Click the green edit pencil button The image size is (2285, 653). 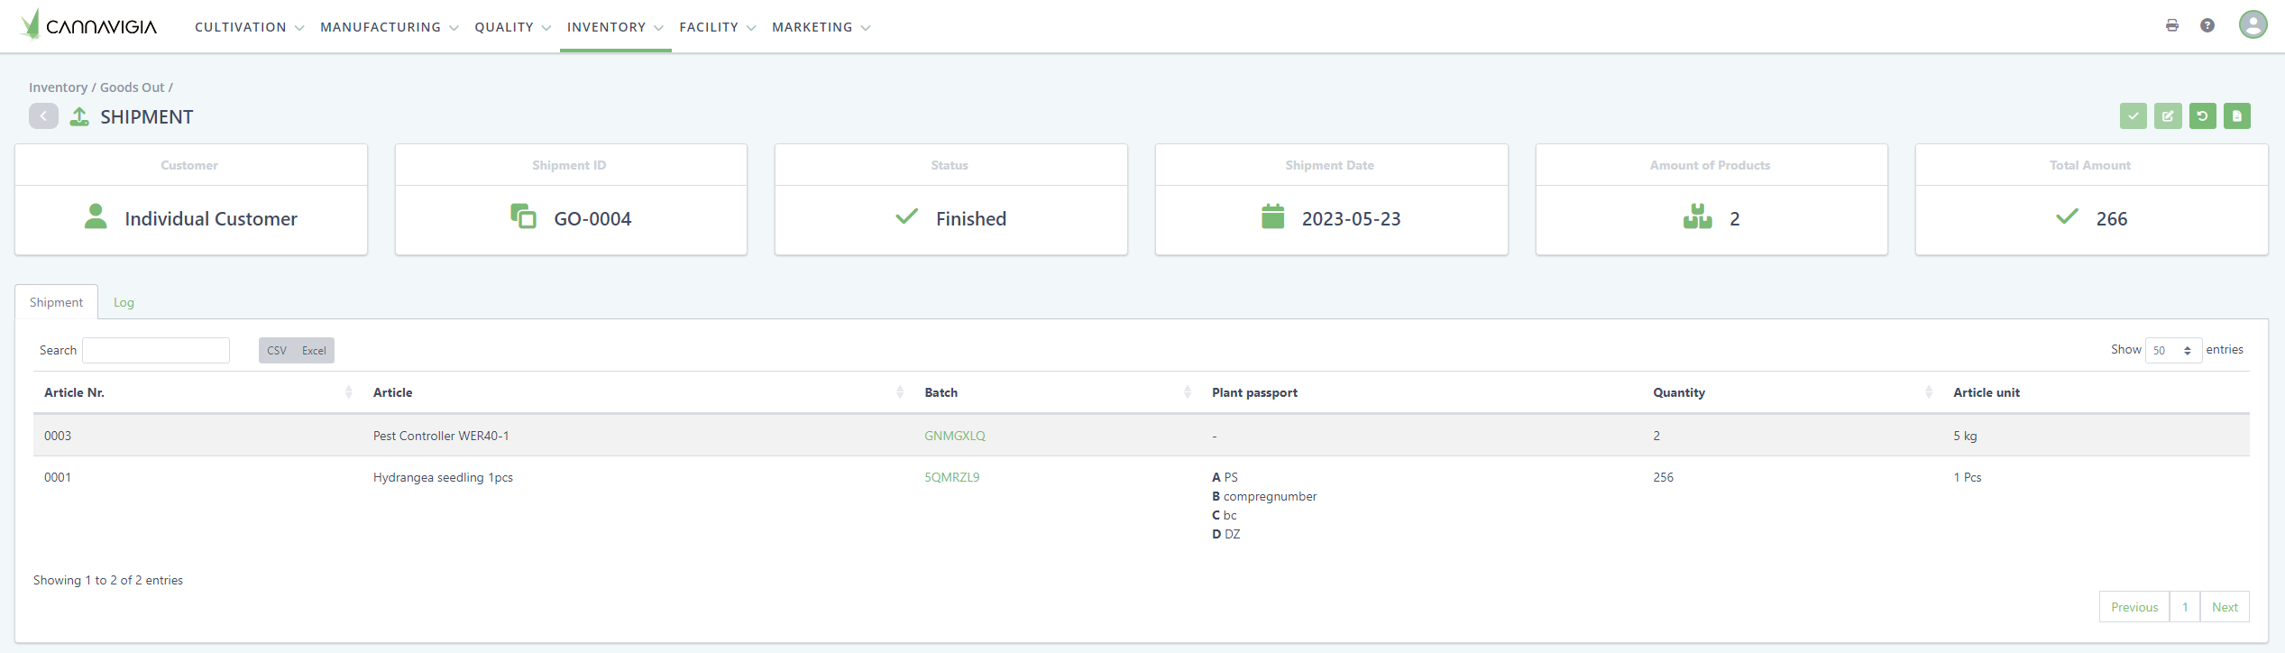click(x=2168, y=116)
